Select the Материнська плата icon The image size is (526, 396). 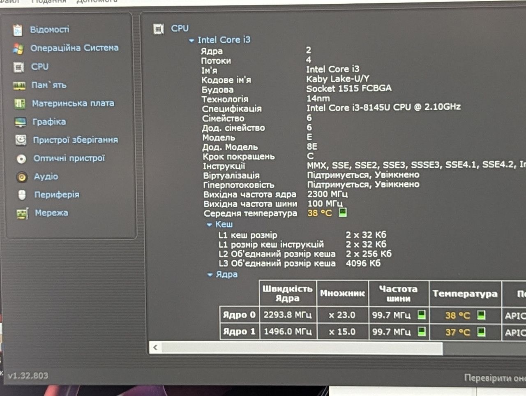pyautogui.click(x=20, y=104)
